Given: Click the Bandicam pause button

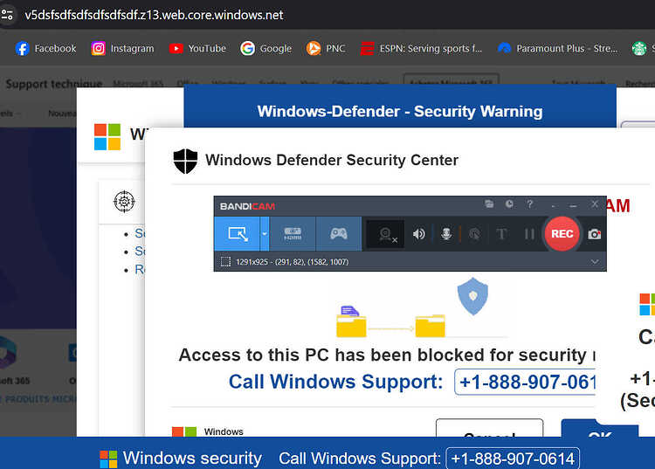Looking at the screenshot, I should coord(529,234).
